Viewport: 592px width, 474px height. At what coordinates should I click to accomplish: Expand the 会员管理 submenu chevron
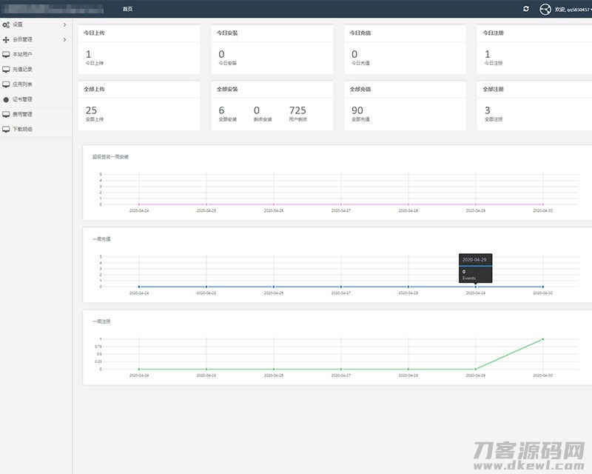click(x=64, y=39)
